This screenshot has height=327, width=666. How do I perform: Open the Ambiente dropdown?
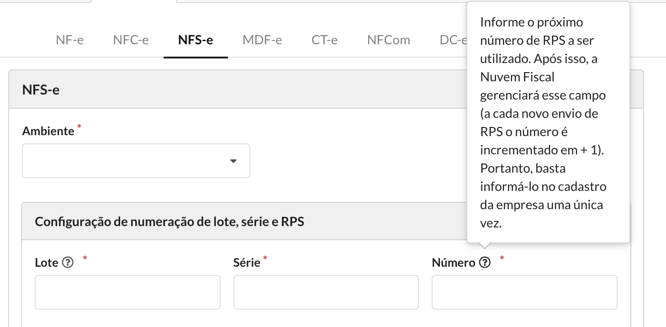tap(136, 161)
